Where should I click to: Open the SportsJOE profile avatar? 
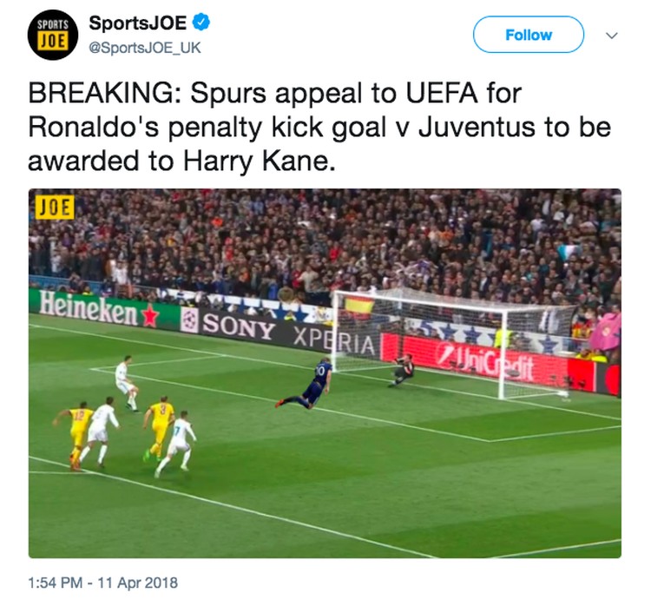point(53,35)
